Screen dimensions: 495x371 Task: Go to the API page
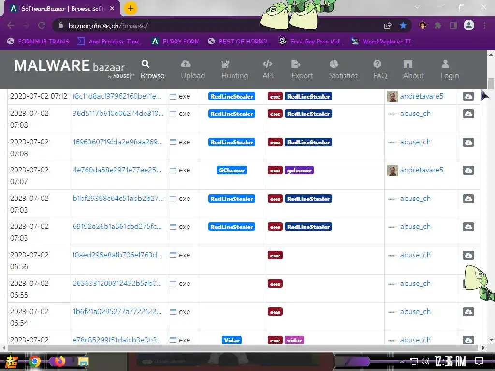(268, 70)
